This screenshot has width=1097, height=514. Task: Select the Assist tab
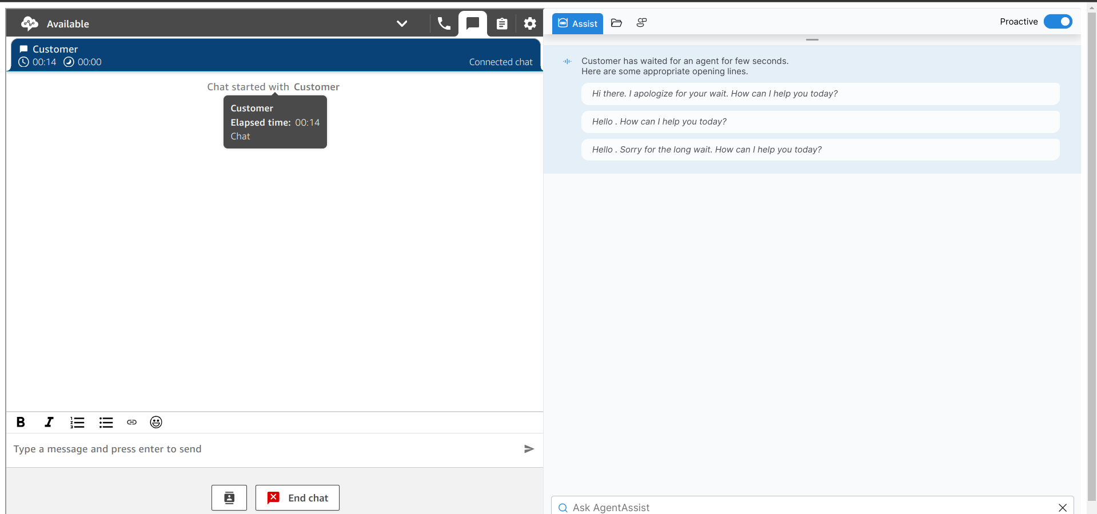(x=577, y=23)
